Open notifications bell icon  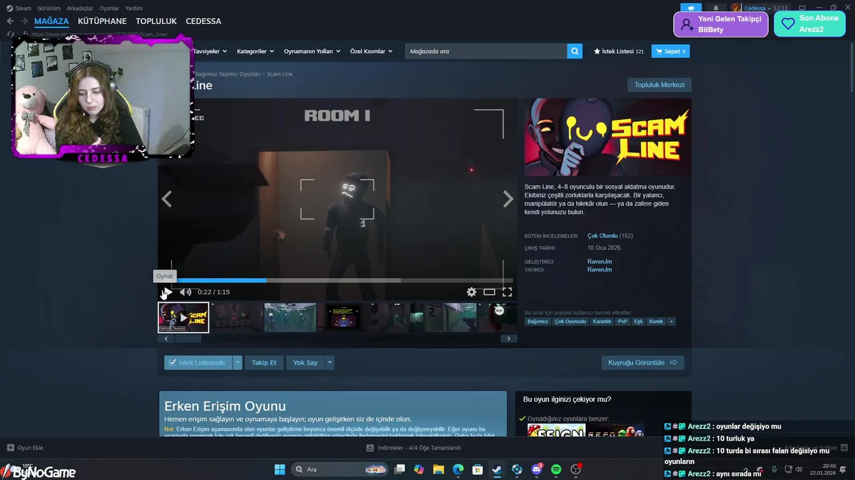[716, 8]
